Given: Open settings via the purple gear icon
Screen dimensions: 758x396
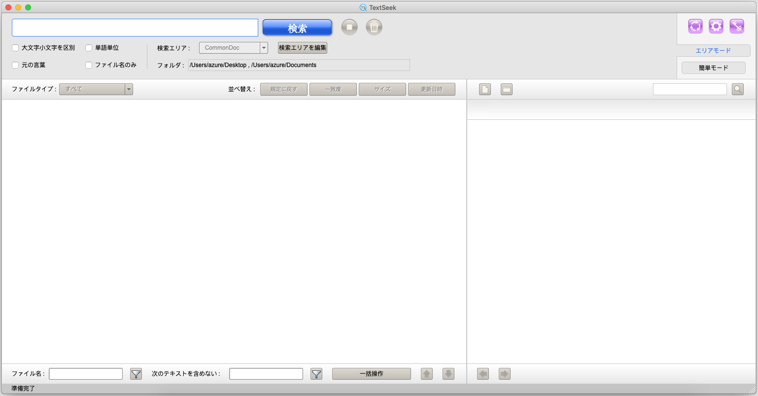Looking at the screenshot, I should [716, 26].
